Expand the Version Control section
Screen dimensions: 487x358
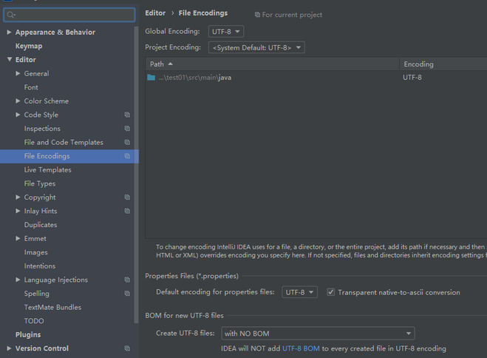pyautogui.click(x=9, y=348)
